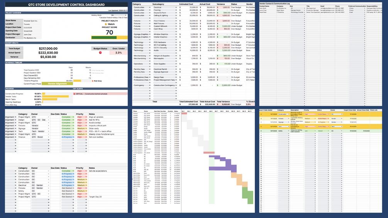Open the Subcategory dropdown showing Mannequins
The image size is (388, 218).
tap(165, 58)
